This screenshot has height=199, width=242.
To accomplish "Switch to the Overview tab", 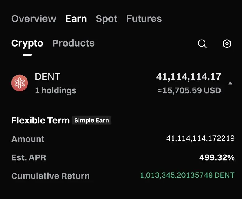I will 34,19.
